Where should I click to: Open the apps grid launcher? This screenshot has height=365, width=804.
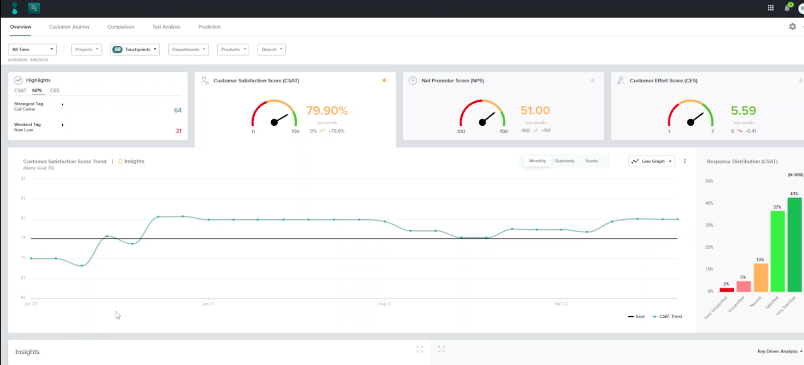point(770,8)
